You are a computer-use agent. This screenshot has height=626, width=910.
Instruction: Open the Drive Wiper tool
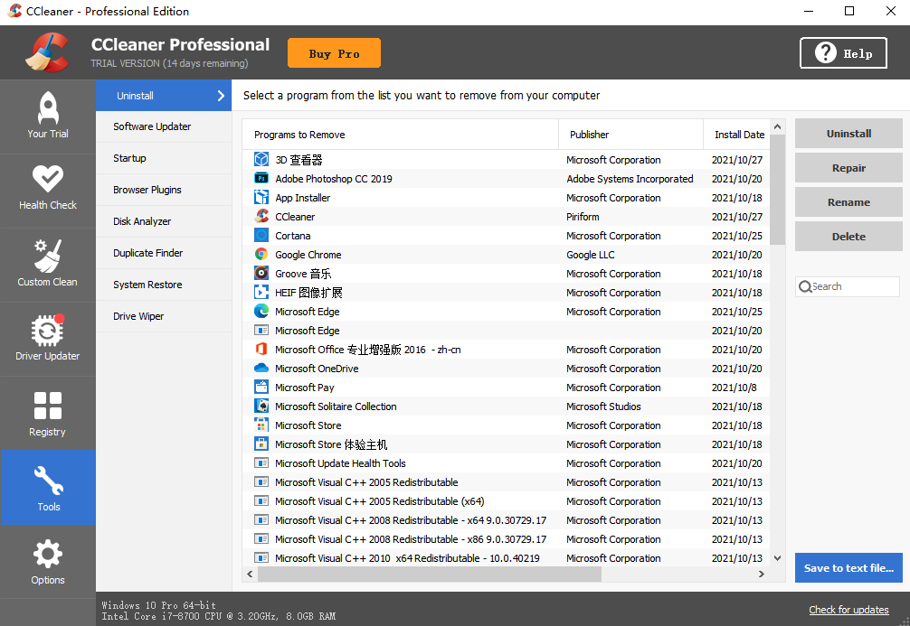tap(138, 316)
